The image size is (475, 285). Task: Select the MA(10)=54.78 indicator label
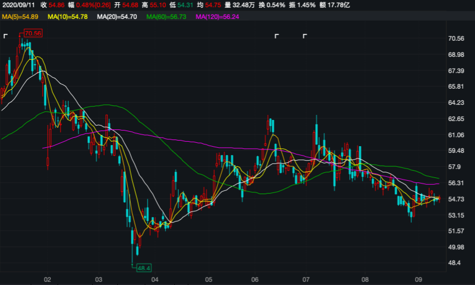[x=68, y=17]
